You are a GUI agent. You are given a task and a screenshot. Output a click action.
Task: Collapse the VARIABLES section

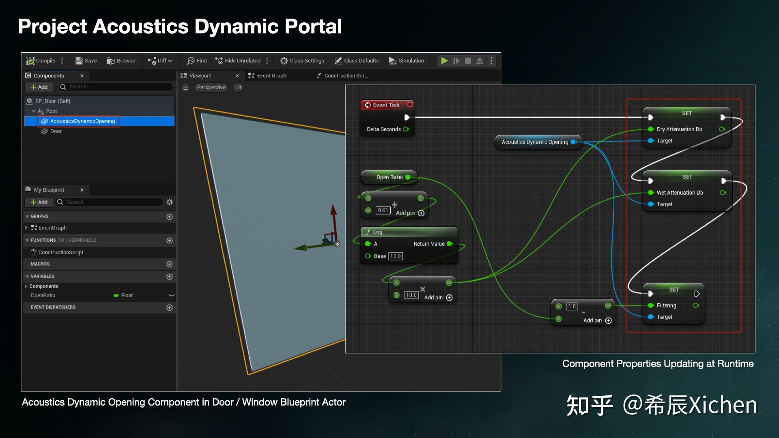(28, 276)
